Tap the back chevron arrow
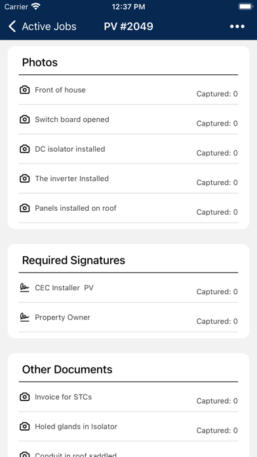Screen dimensions: 257x457 click(x=12, y=26)
